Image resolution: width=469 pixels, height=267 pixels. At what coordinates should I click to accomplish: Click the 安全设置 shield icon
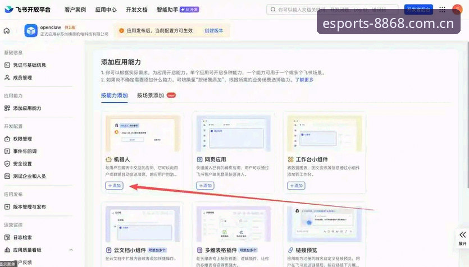click(7, 164)
